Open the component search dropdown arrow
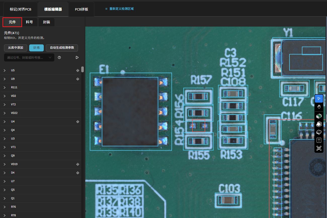The height and width of the screenshot is (218, 327). point(50,57)
